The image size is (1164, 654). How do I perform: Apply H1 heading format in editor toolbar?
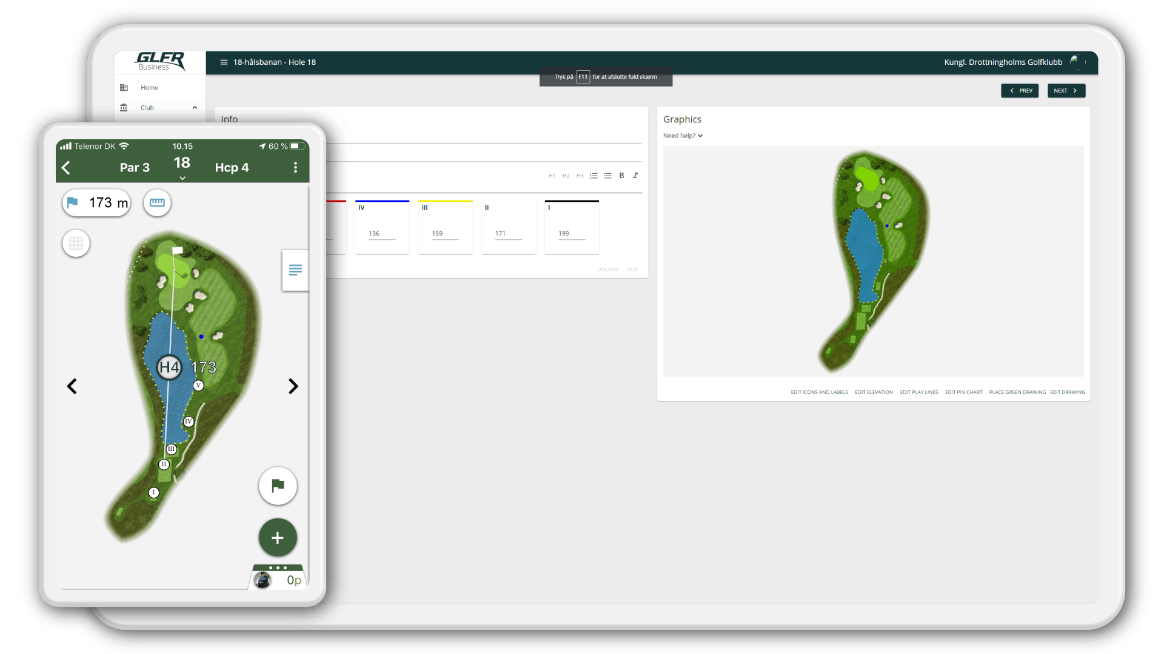[x=552, y=176]
